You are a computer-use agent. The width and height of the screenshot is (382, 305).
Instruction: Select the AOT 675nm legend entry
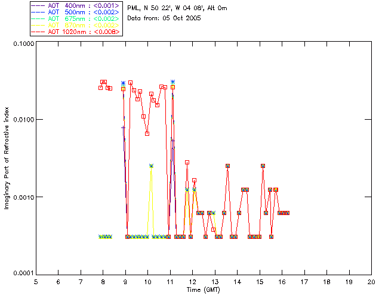tap(76, 18)
